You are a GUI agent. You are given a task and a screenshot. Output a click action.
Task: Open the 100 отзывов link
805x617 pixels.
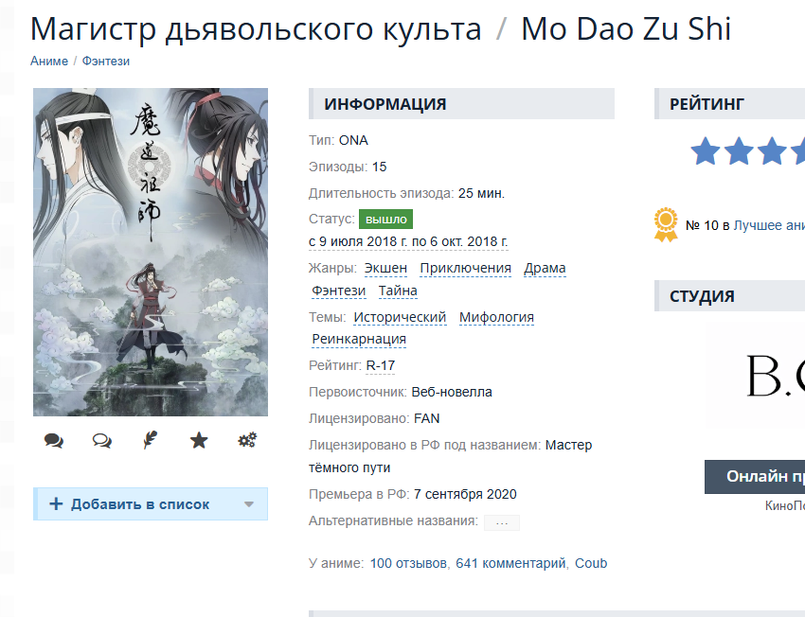tap(408, 563)
